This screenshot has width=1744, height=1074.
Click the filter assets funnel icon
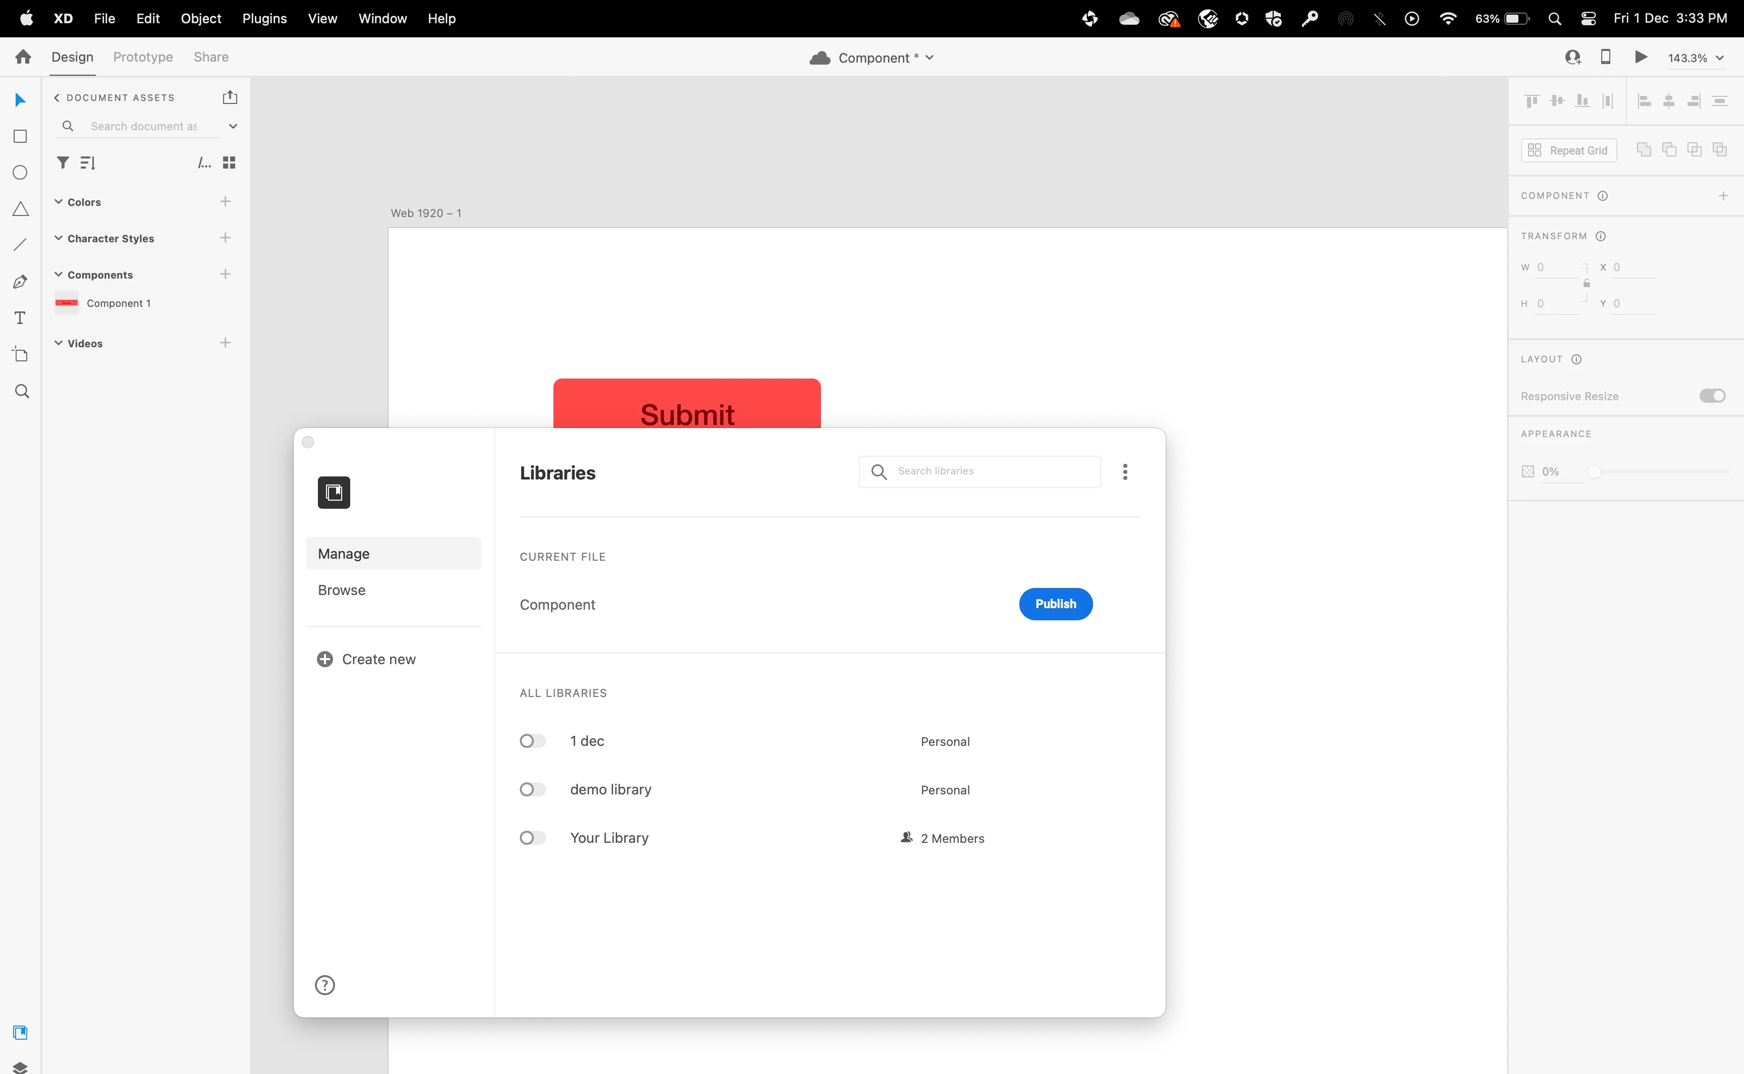[63, 163]
